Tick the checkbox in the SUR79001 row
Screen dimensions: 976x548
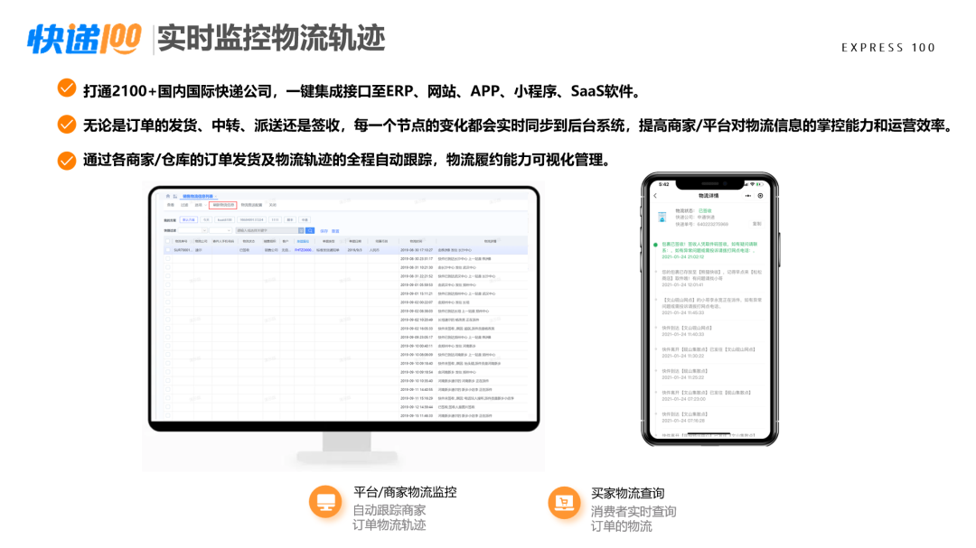[167, 250]
